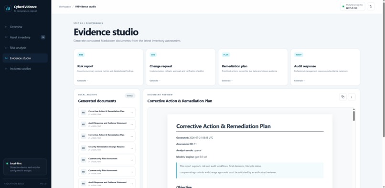Click the up arrow of preview scrollbar

click(x=354, y=109)
